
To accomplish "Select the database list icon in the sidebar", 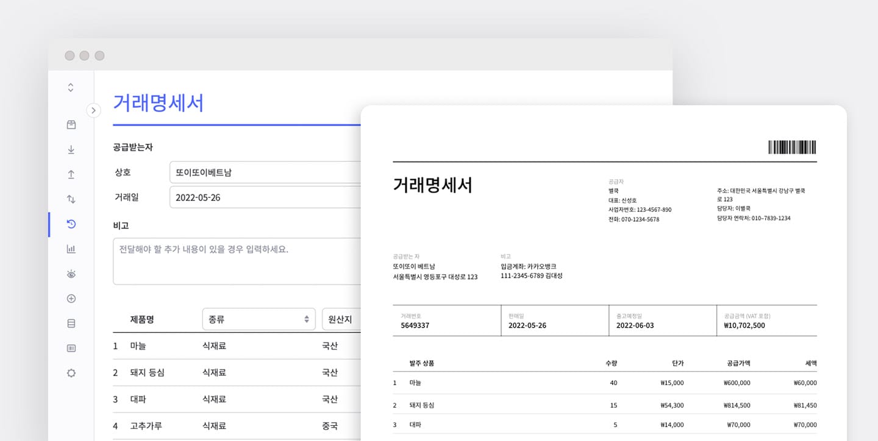I will click(x=71, y=323).
